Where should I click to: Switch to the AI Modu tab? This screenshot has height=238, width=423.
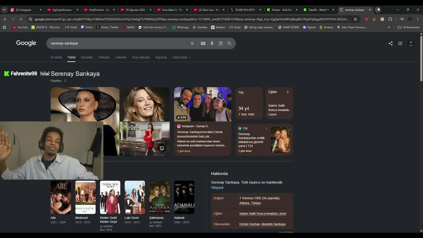coord(56,58)
